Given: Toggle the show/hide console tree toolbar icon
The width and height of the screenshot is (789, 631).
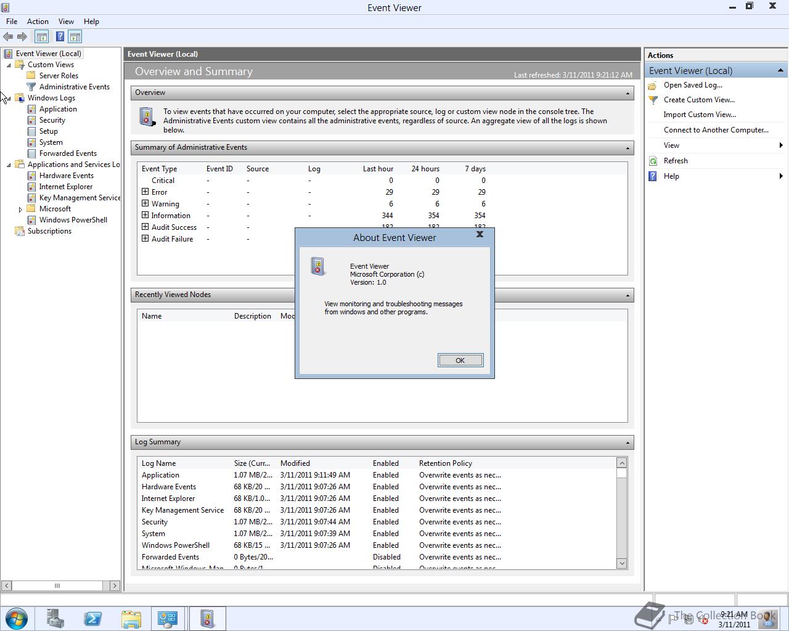Looking at the screenshot, I should coord(41,37).
